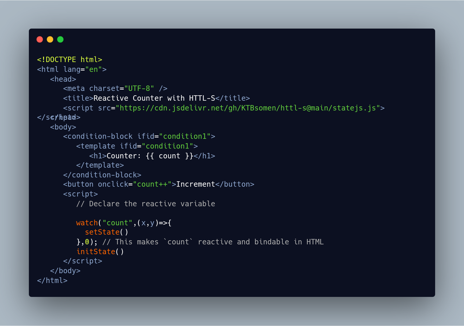Click the condition-block opening tag name
This screenshot has height=326, width=464.
tap(100, 136)
